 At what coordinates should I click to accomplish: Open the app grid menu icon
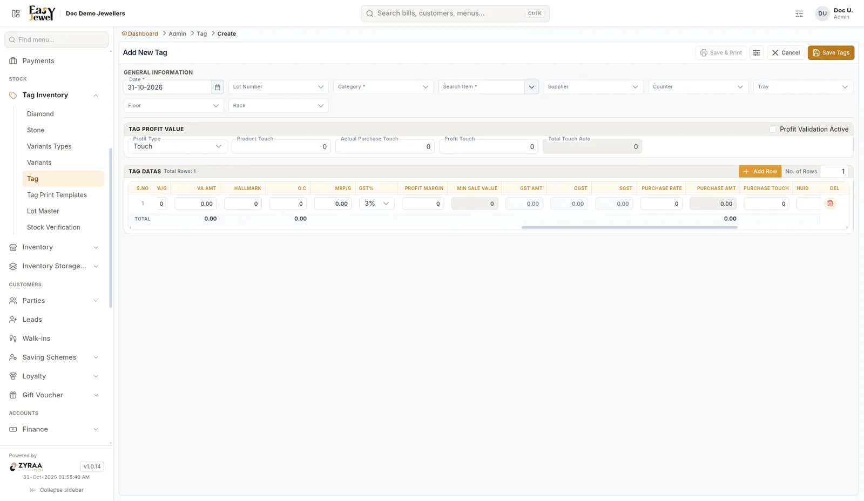click(x=16, y=13)
